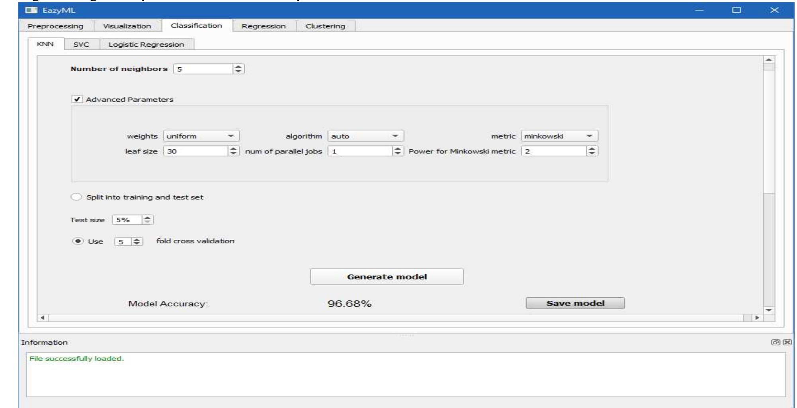Select the SVC sub-tab
The height and width of the screenshot is (408, 797).
coord(81,44)
